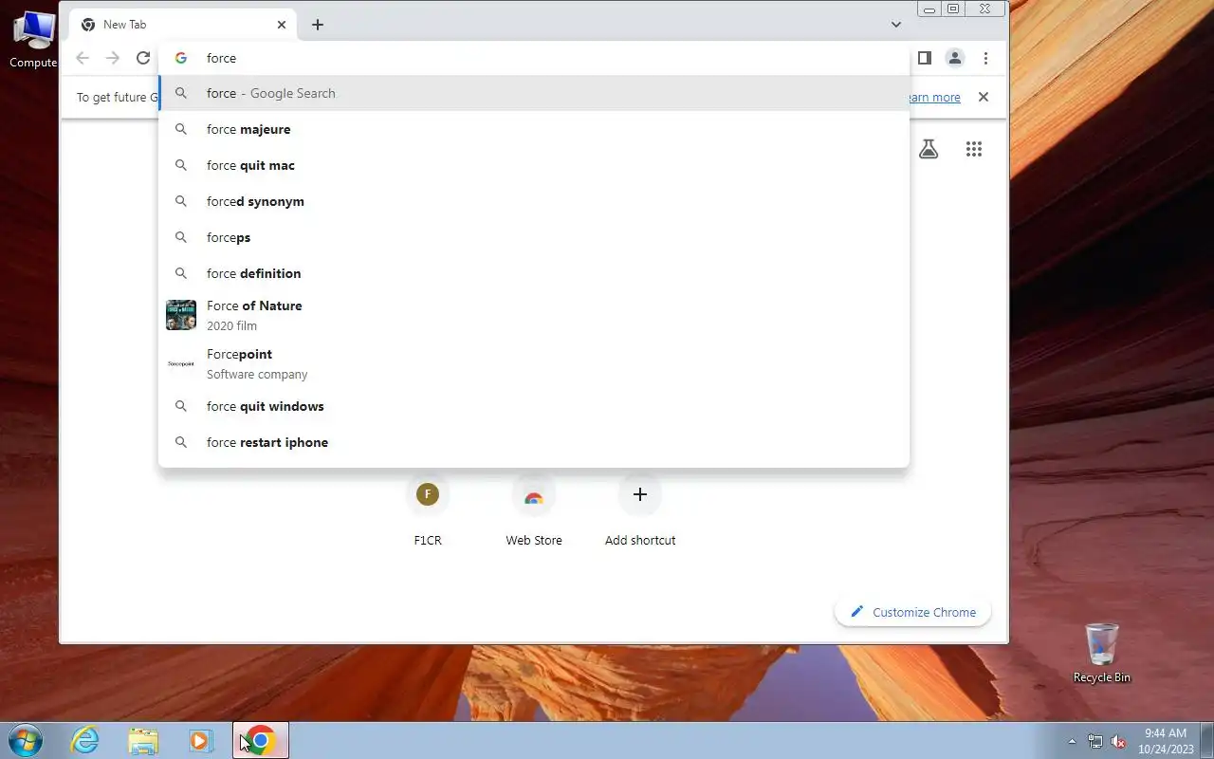Show hidden tray icons arrow
The image size is (1214, 759).
tap(1073, 741)
